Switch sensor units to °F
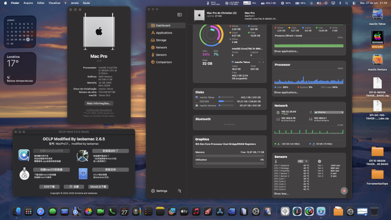 coord(306,161)
